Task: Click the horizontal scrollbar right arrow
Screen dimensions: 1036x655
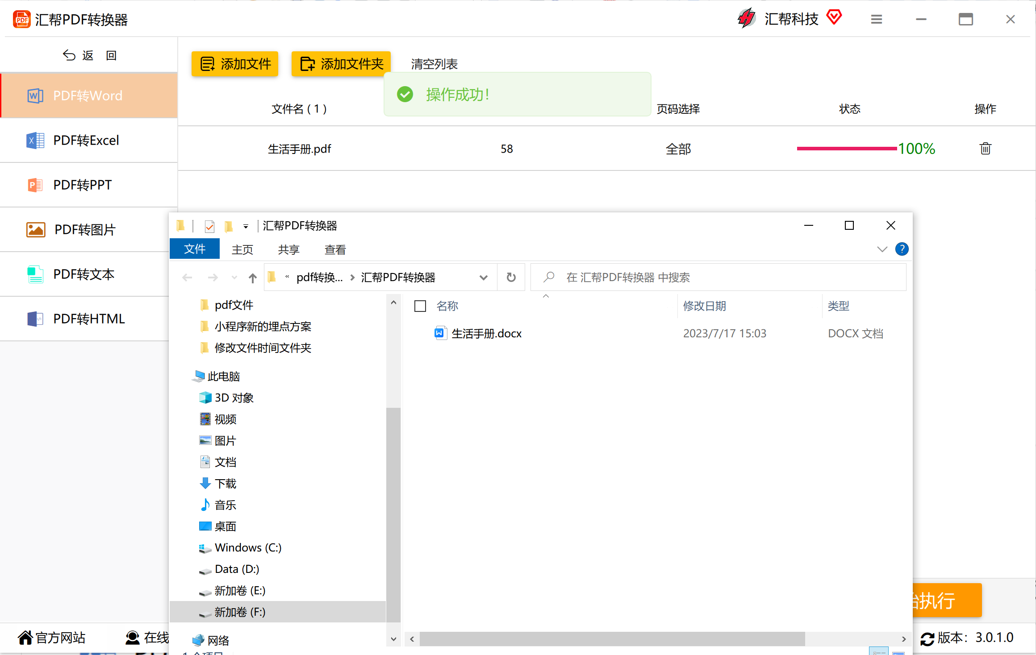Action: click(904, 639)
